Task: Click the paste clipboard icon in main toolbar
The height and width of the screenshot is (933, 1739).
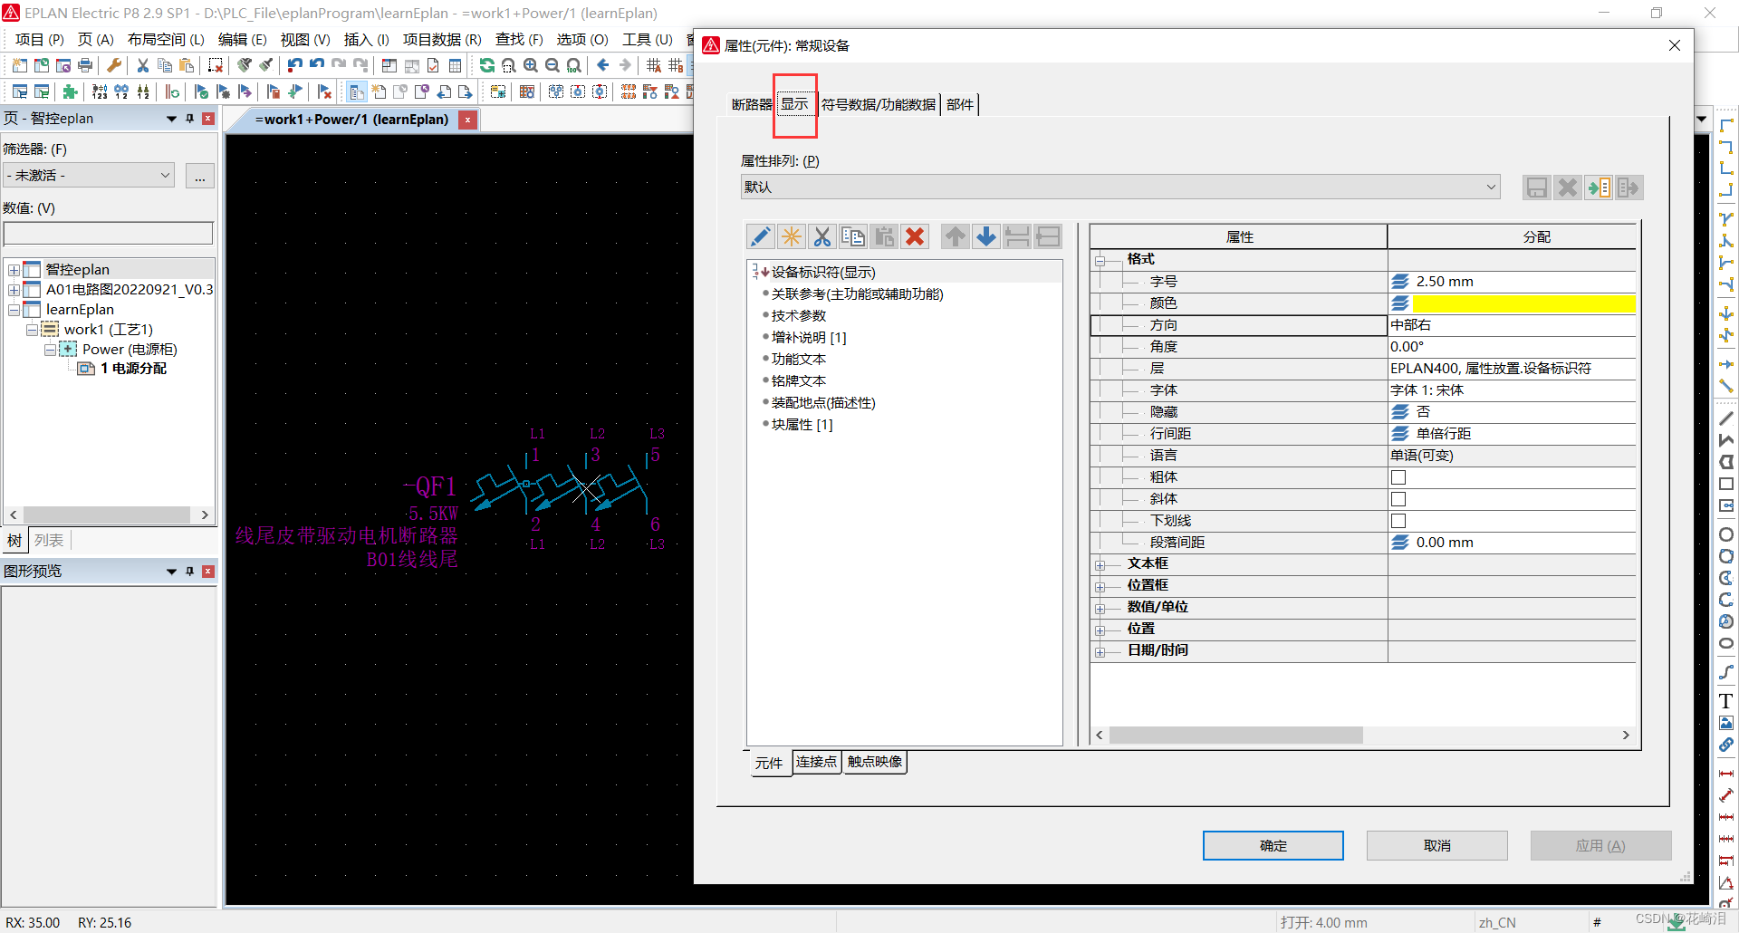Action: (187, 65)
